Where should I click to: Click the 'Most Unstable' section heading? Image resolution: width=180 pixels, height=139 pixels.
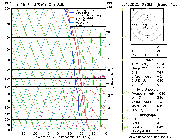147,90
